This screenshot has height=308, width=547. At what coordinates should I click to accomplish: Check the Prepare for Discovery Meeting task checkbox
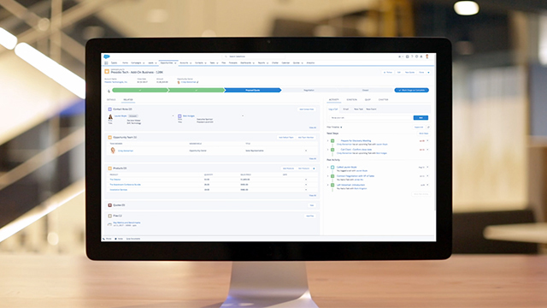point(338,140)
